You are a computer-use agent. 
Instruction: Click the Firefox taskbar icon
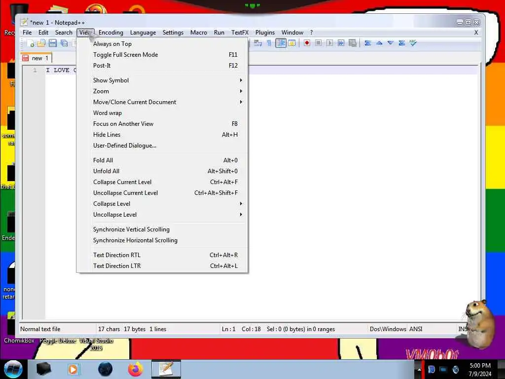pos(135,369)
